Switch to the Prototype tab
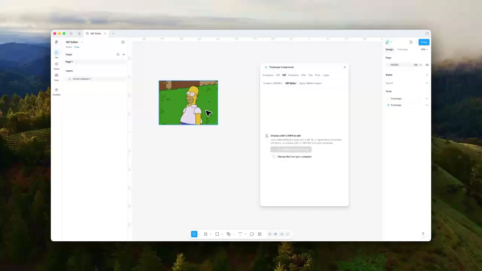Viewport: 482px width, 271px height. point(403,49)
